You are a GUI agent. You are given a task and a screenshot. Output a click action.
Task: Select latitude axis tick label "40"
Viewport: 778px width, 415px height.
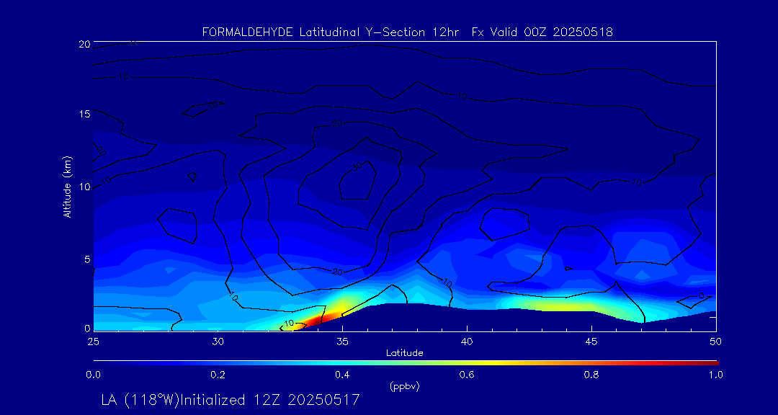(x=467, y=342)
